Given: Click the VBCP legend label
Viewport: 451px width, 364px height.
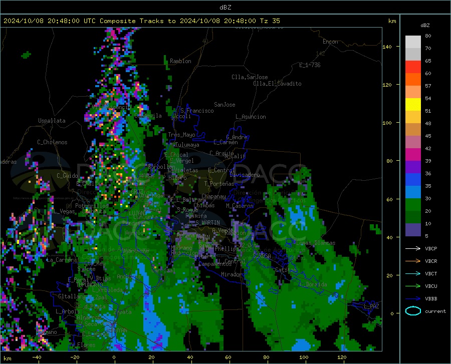Looking at the screenshot, I should 431,248.
